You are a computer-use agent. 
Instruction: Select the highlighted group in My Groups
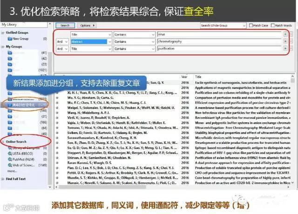coord(25,105)
